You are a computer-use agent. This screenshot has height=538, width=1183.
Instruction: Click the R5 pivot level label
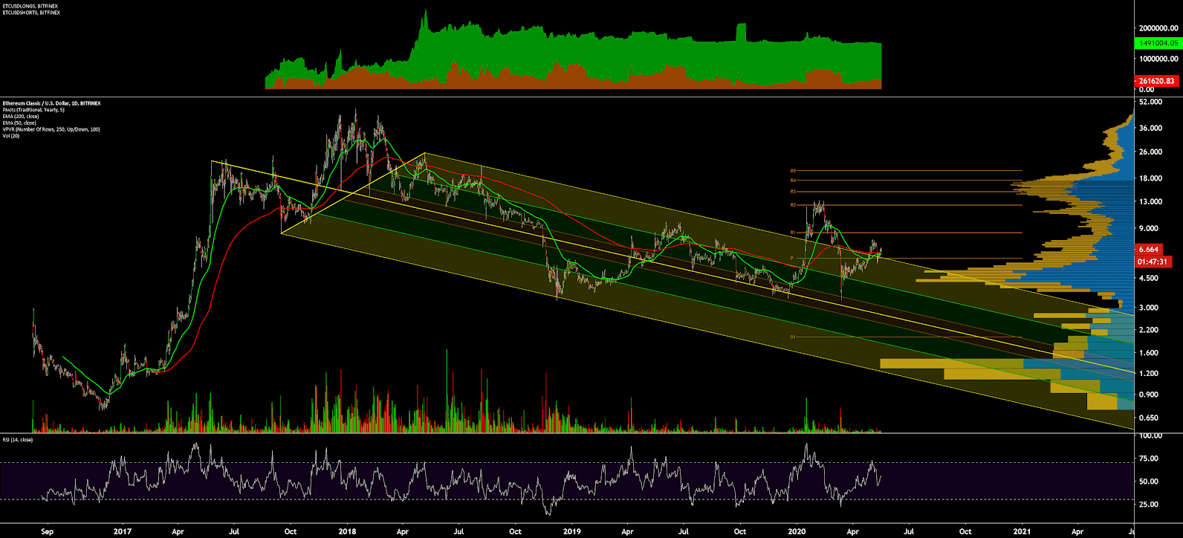[x=793, y=171]
